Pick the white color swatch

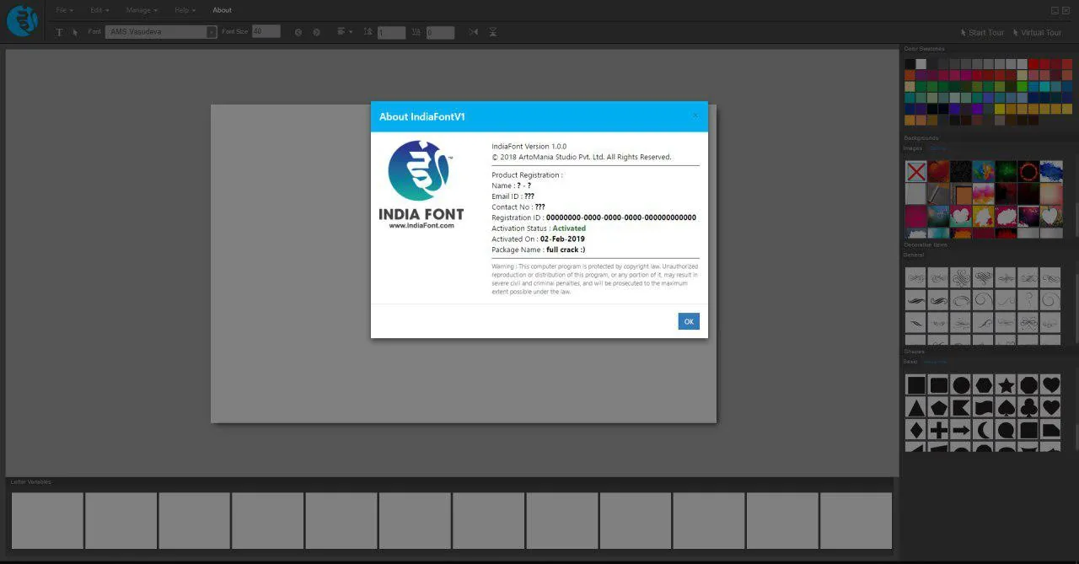[921, 64]
